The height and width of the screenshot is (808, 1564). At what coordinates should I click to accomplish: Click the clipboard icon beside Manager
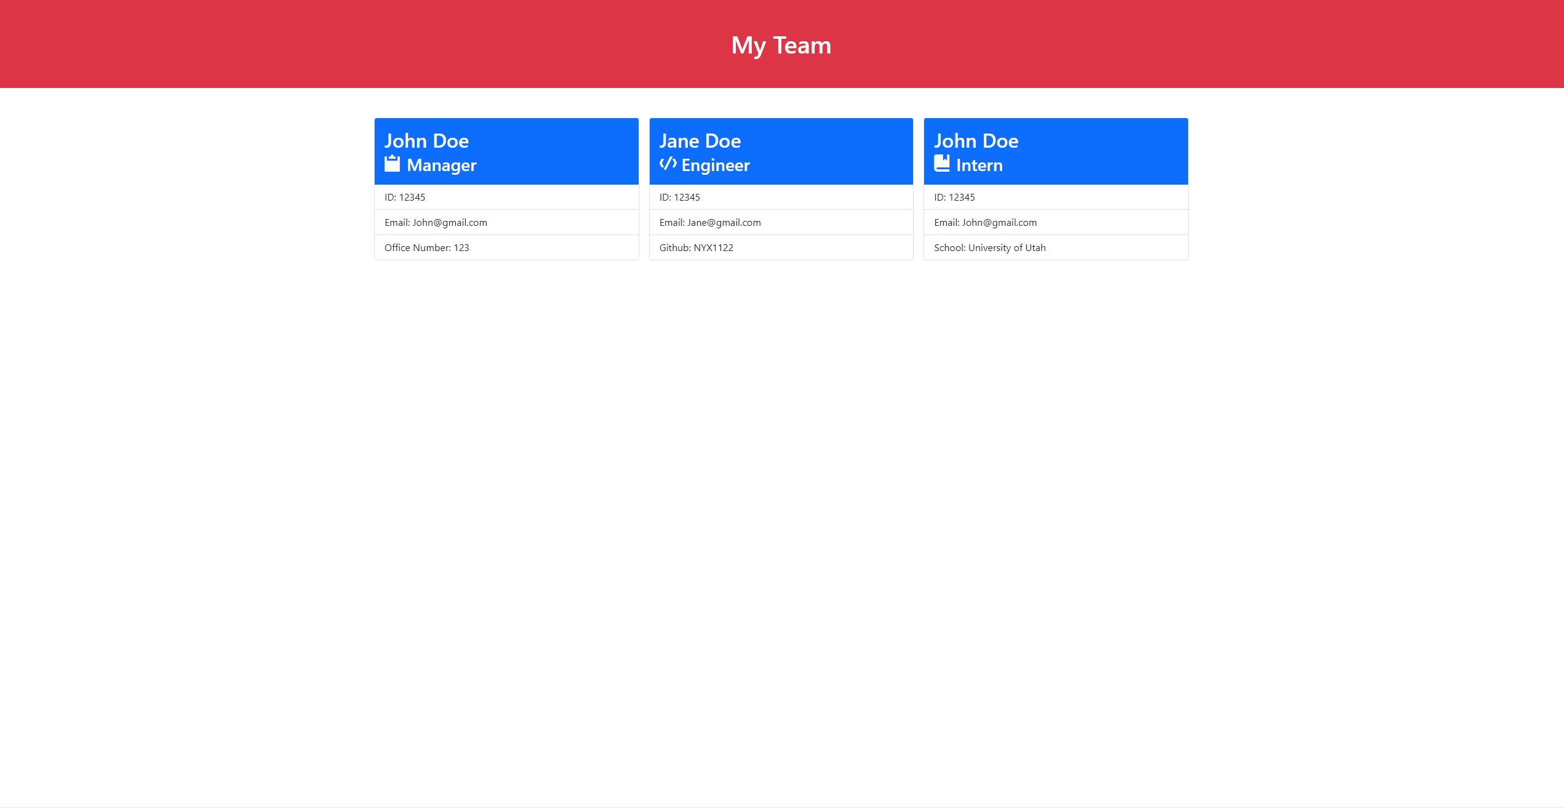391,164
